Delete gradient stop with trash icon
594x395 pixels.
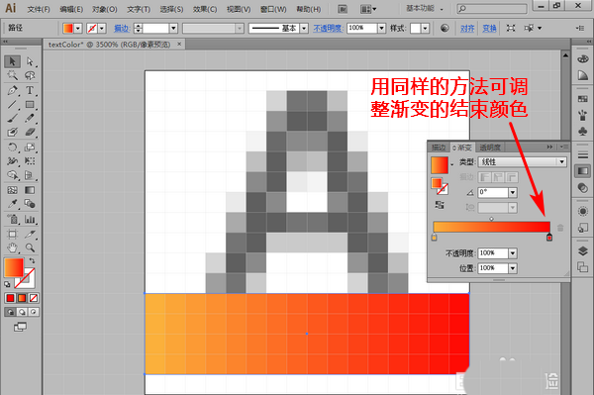(x=560, y=228)
